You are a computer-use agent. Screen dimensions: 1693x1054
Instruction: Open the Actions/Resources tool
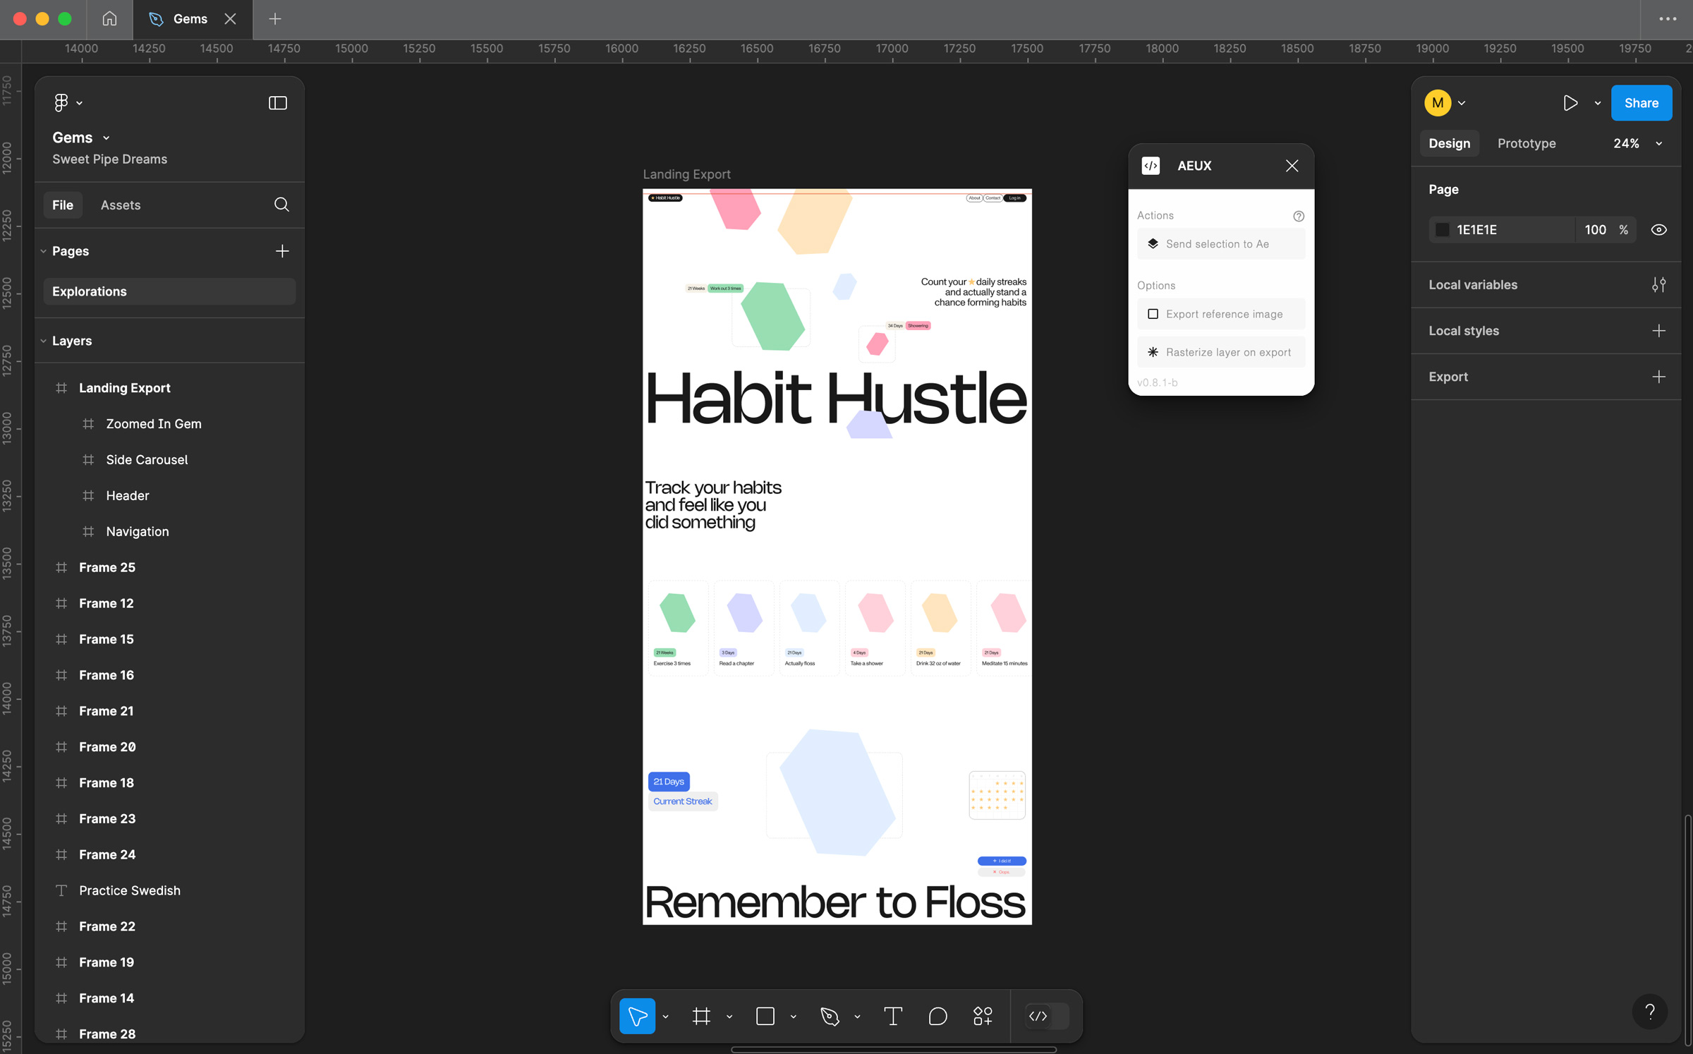tap(983, 1016)
